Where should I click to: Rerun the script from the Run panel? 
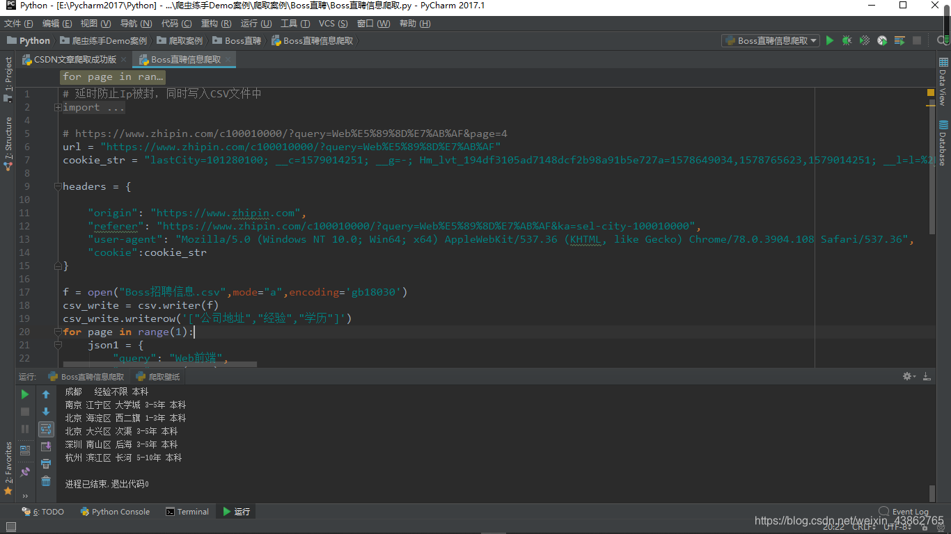tap(25, 394)
